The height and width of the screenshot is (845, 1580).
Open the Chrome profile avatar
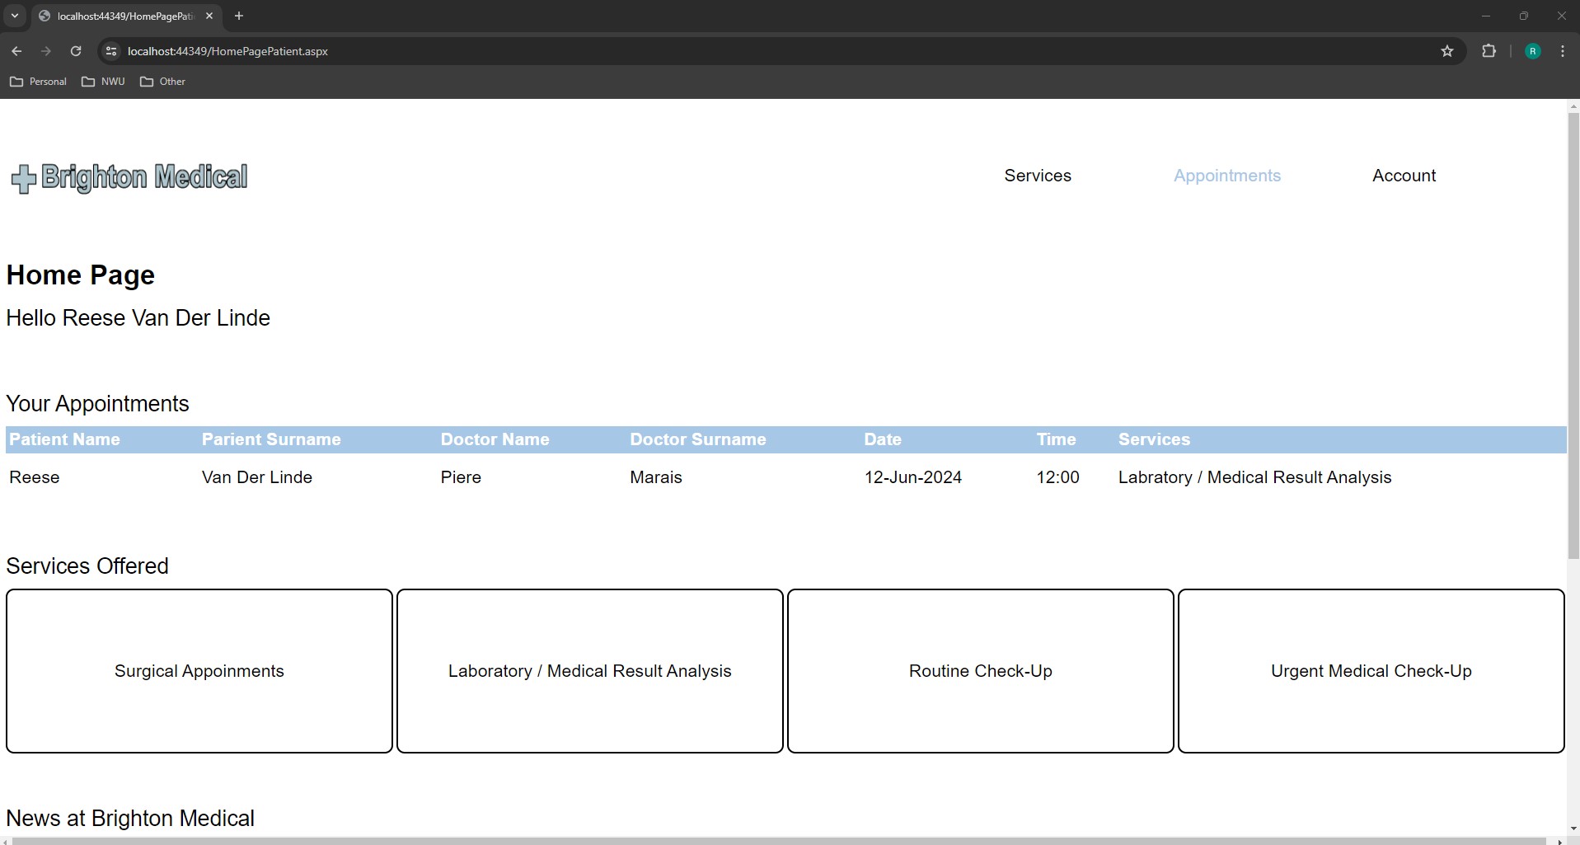coord(1533,51)
